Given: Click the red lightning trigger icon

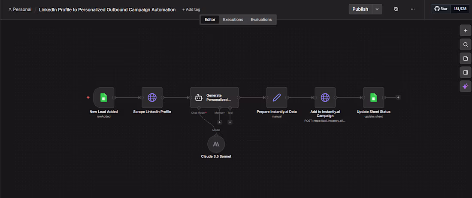Looking at the screenshot, I should (88, 98).
